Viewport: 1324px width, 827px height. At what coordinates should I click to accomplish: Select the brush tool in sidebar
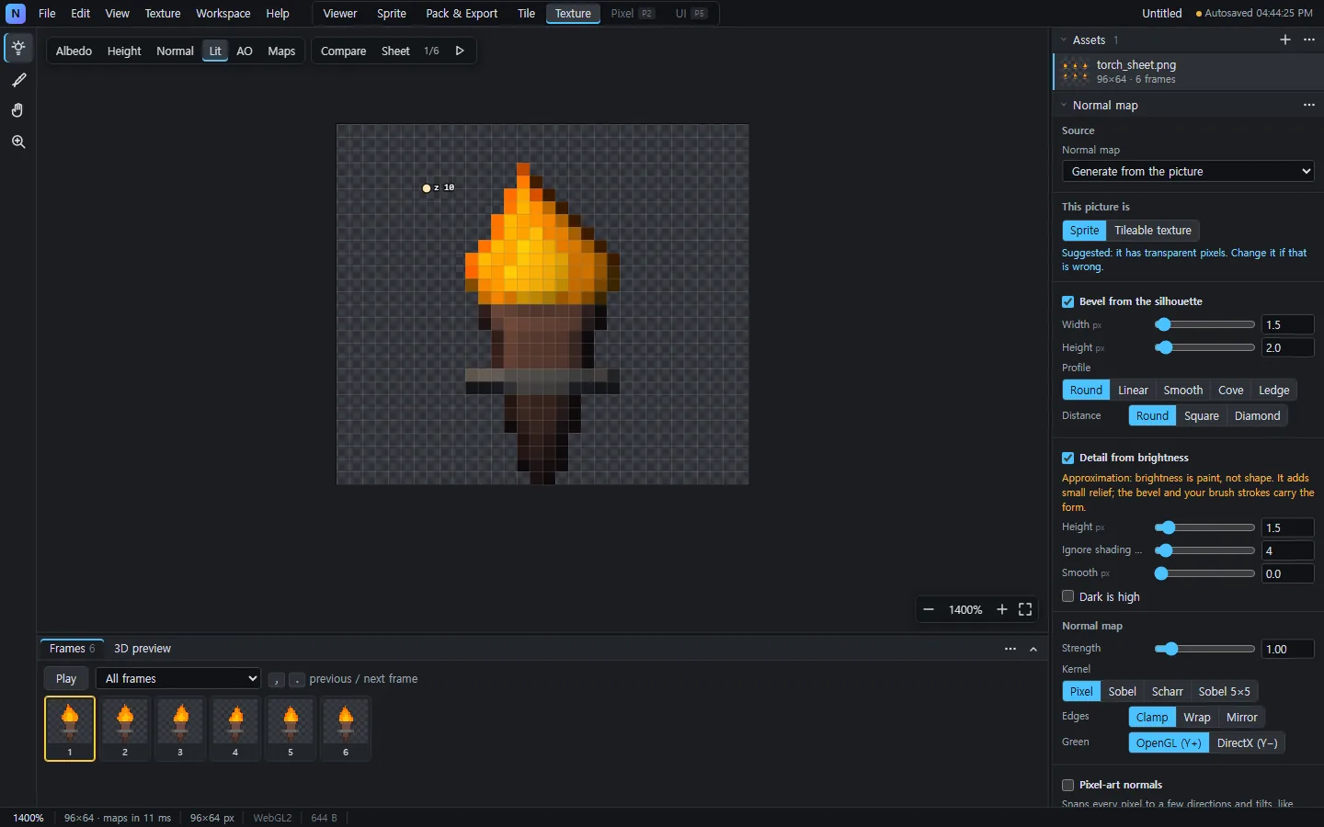coord(18,80)
